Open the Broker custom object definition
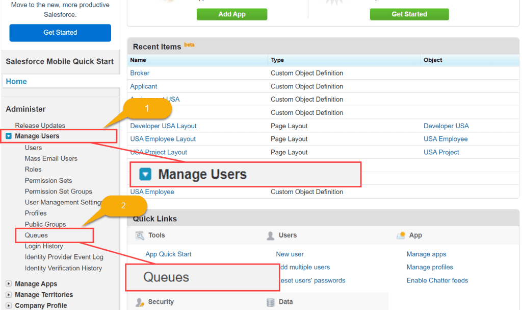The height and width of the screenshot is (310, 522). [140, 73]
